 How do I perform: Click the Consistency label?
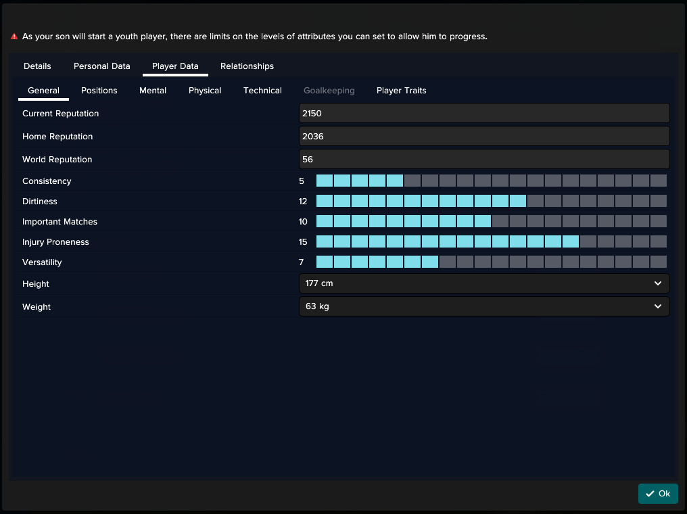(x=47, y=181)
